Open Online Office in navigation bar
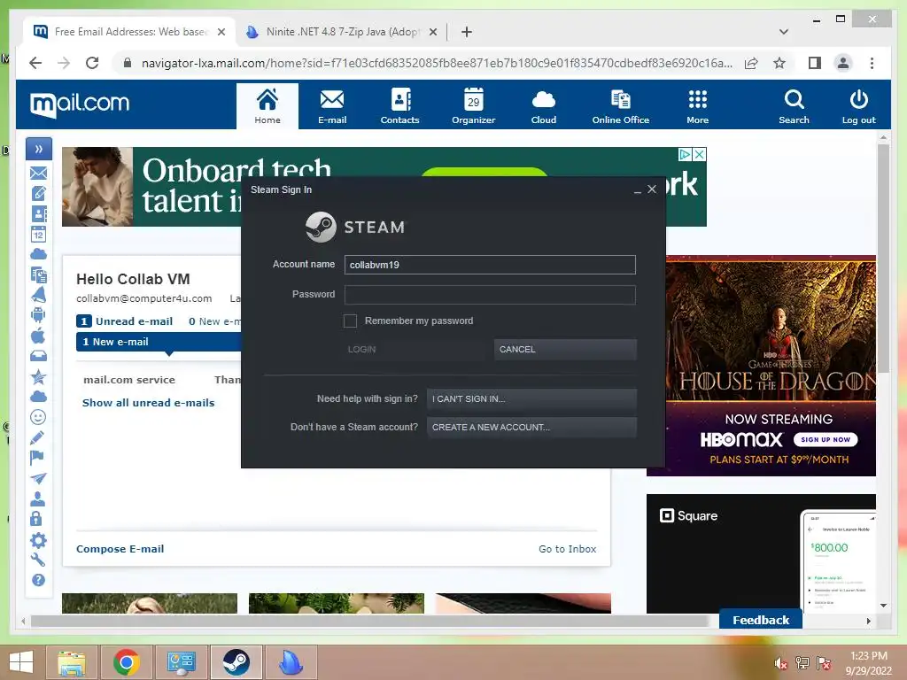 pos(621,106)
